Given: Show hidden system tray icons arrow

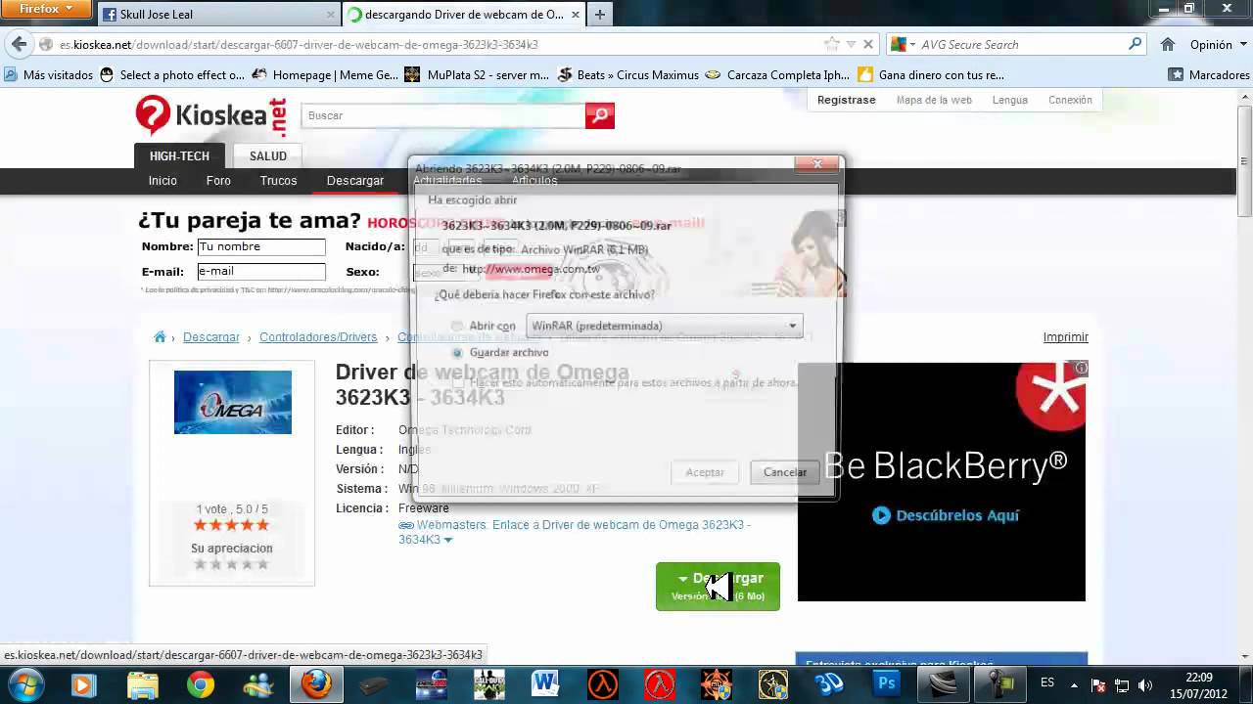Looking at the screenshot, I should tap(1074, 685).
